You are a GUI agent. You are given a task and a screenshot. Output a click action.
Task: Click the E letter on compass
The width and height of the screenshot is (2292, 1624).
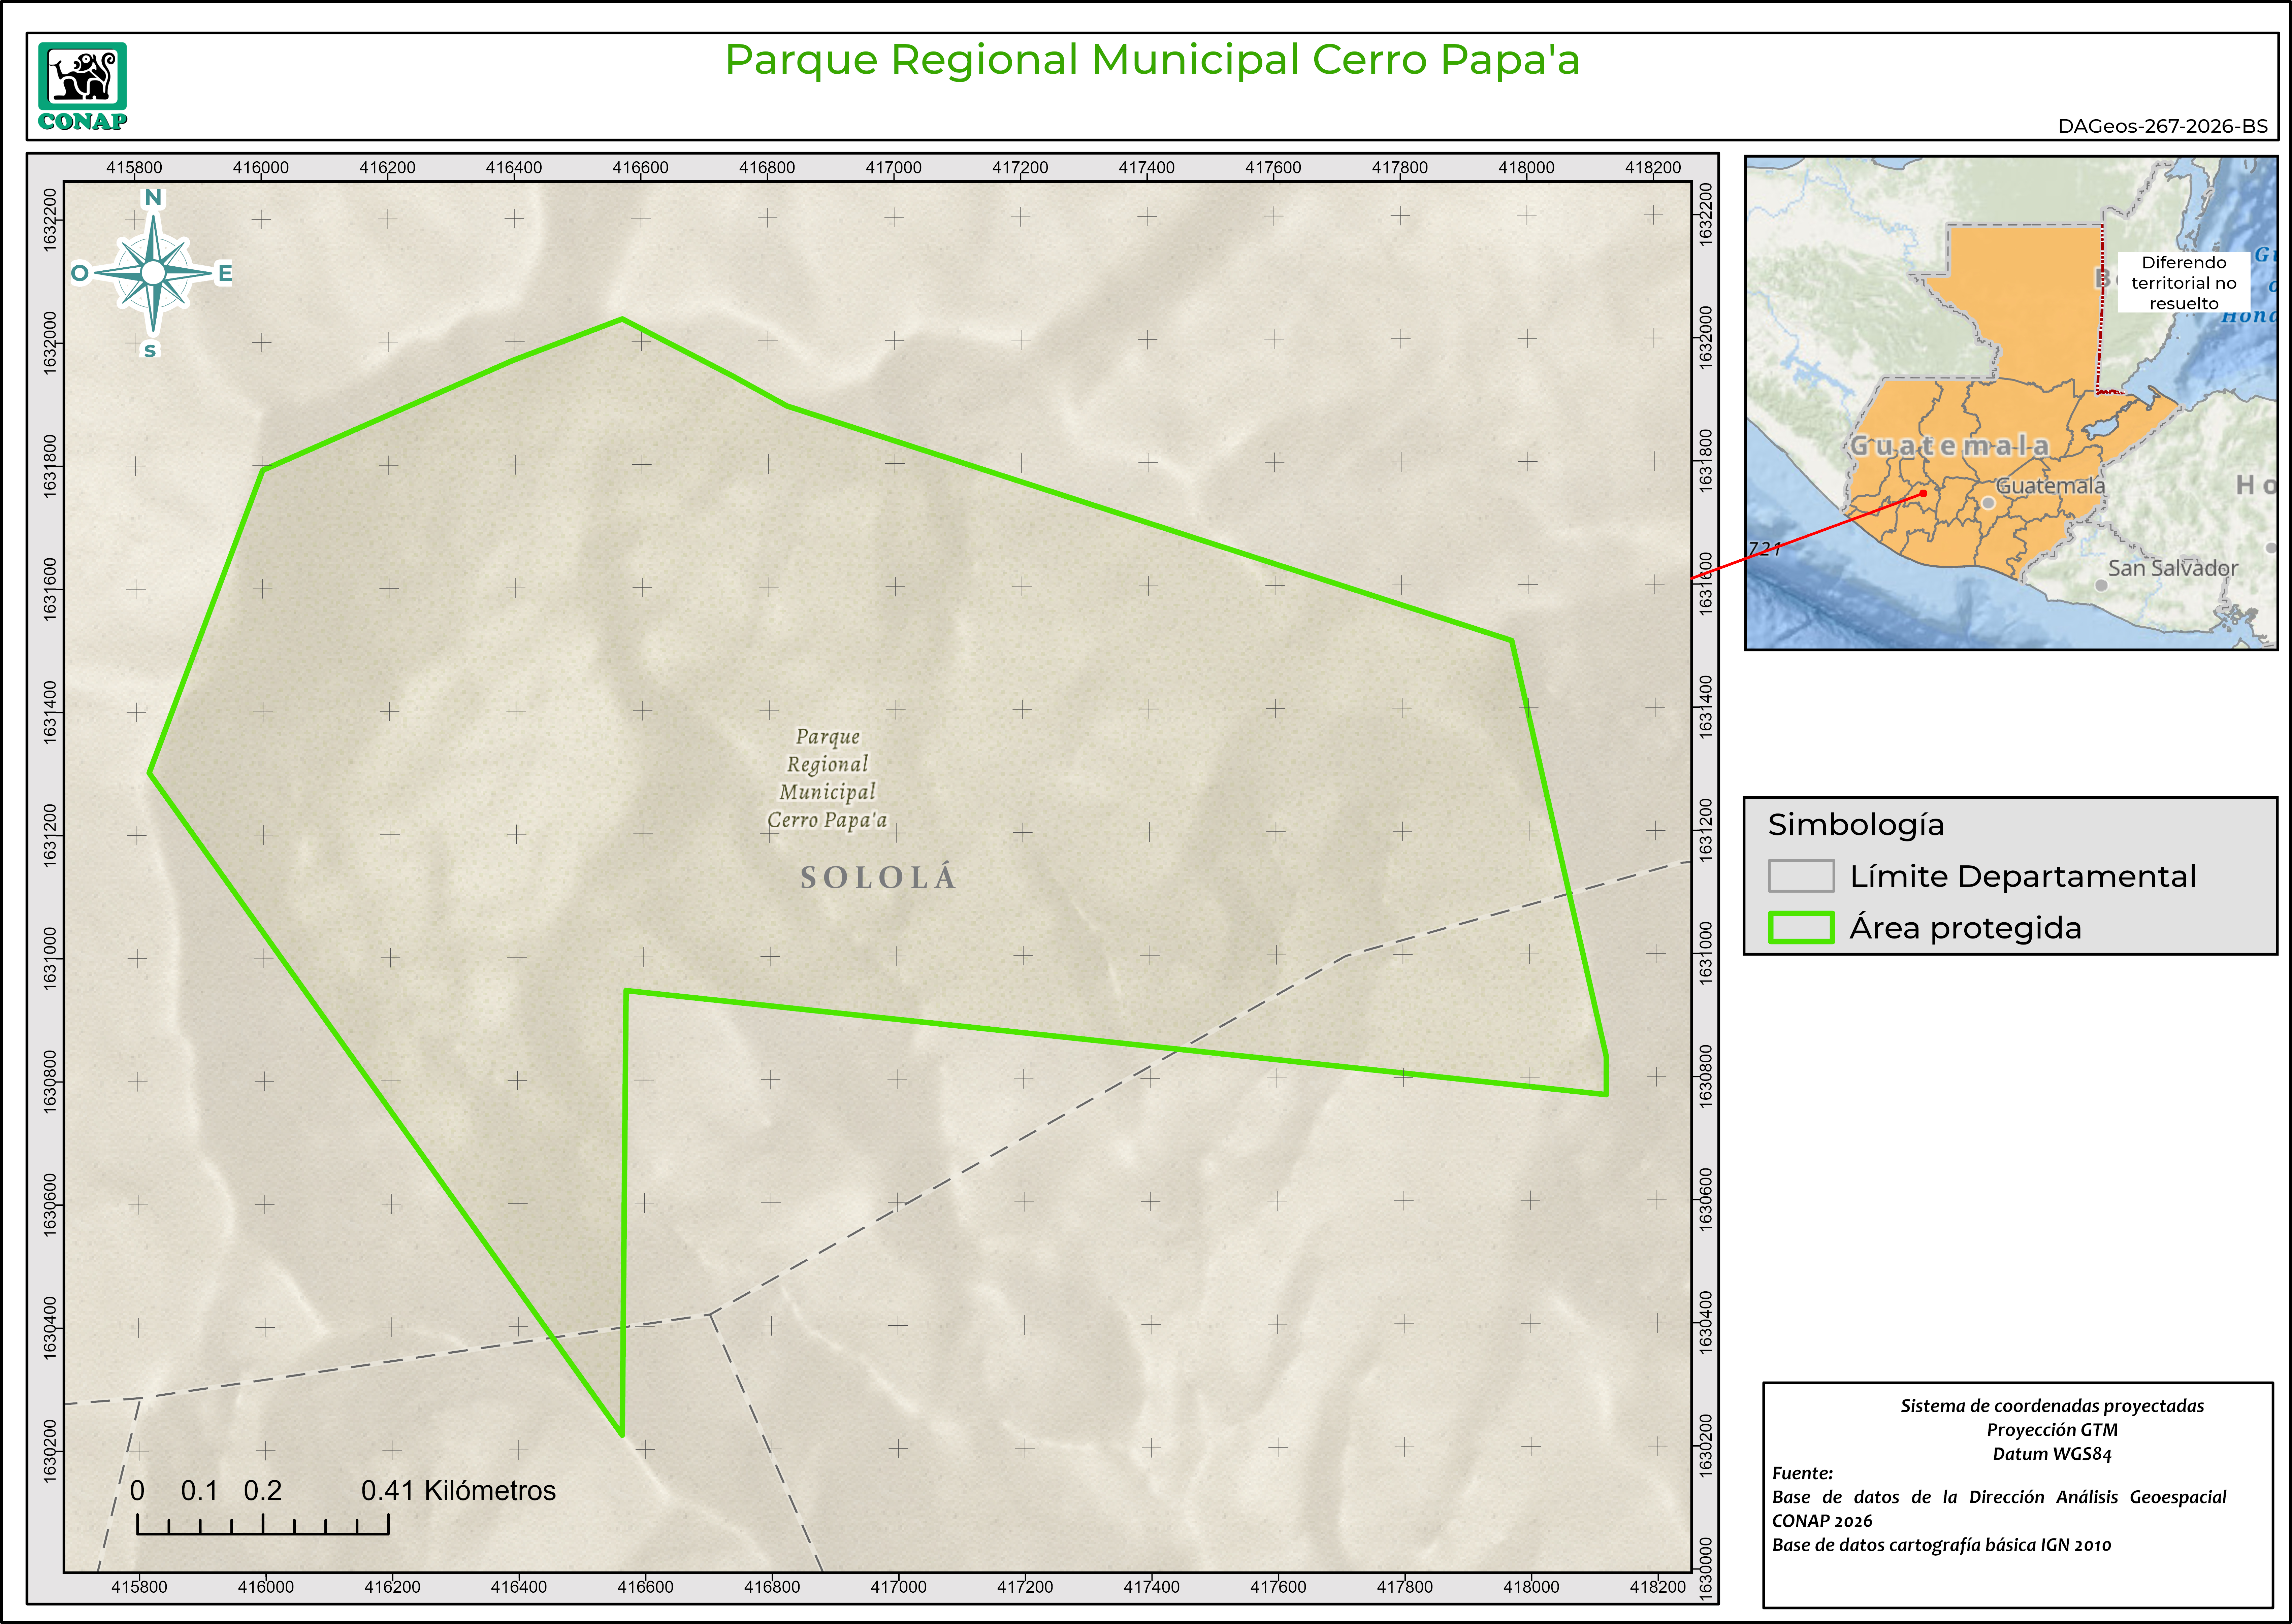click(225, 273)
